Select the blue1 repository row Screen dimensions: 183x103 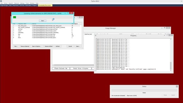tap(46, 37)
